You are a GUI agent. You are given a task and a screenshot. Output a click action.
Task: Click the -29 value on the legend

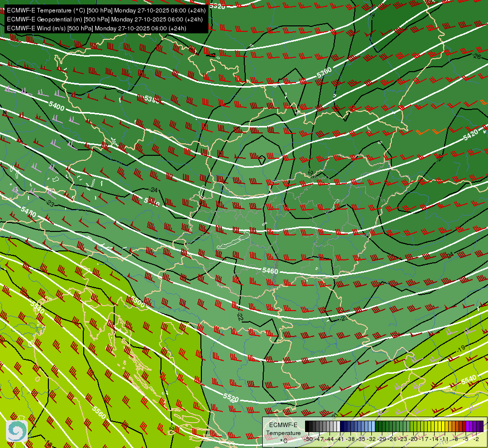(382, 439)
